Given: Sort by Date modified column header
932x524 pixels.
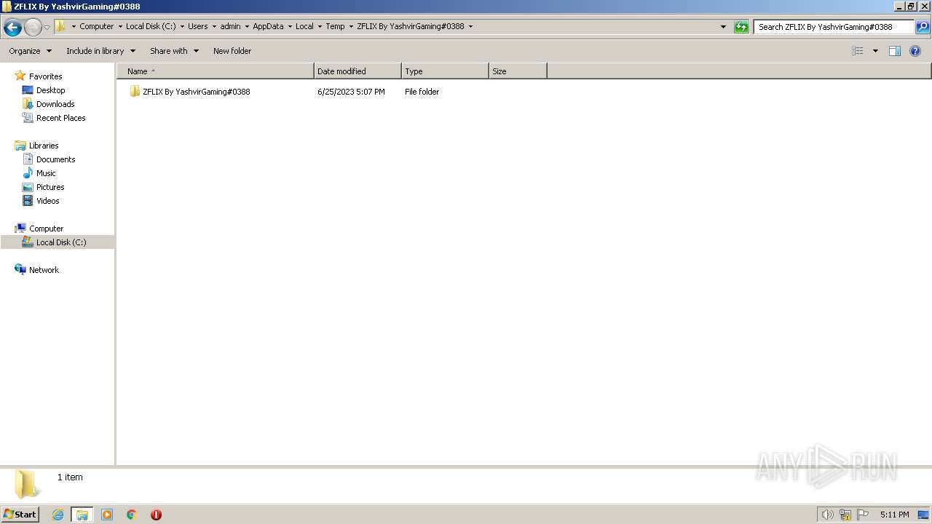Looking at the screenshot, I should tap(358, 71).
